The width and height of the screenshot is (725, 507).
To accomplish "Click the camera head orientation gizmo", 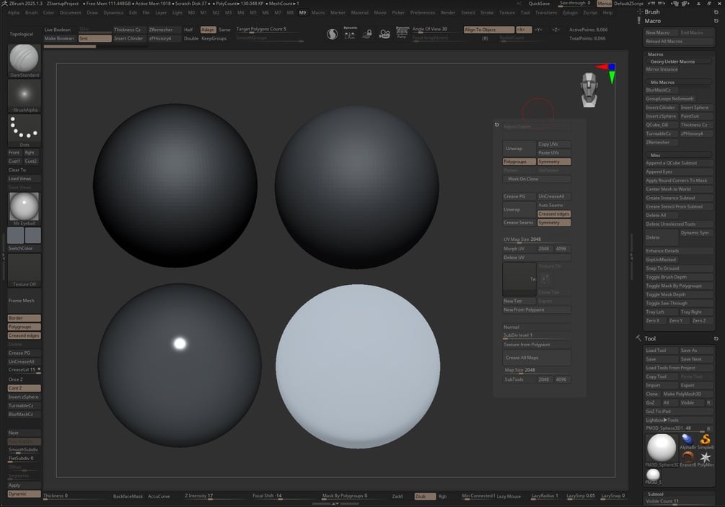I will point(589,89).
